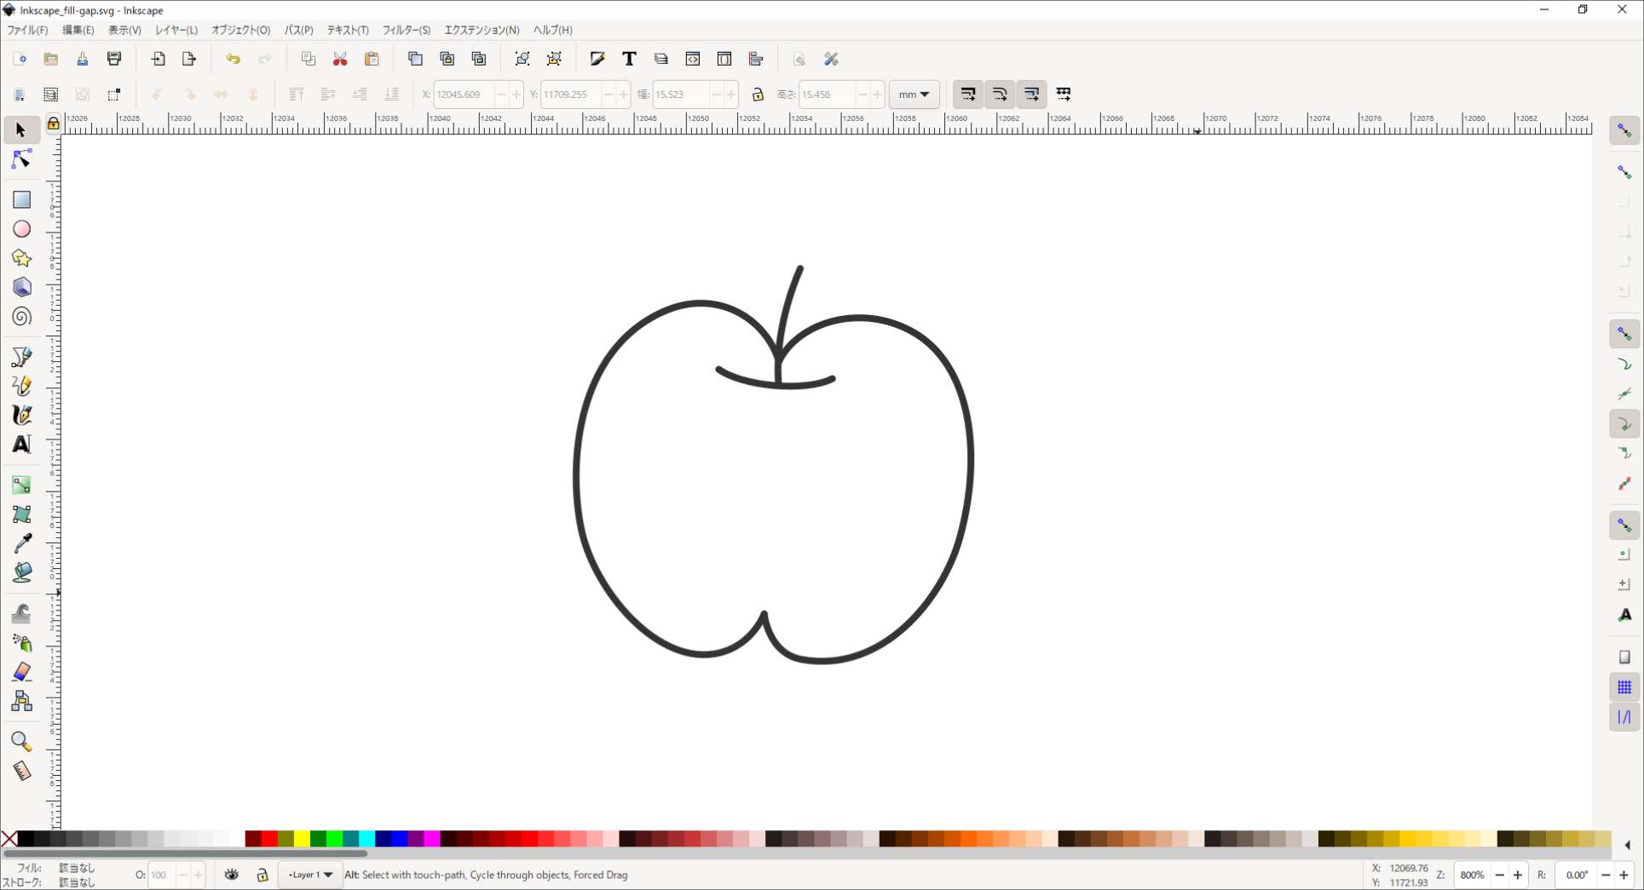
Task: Choose the Ellipse tool
Action: 21,229
